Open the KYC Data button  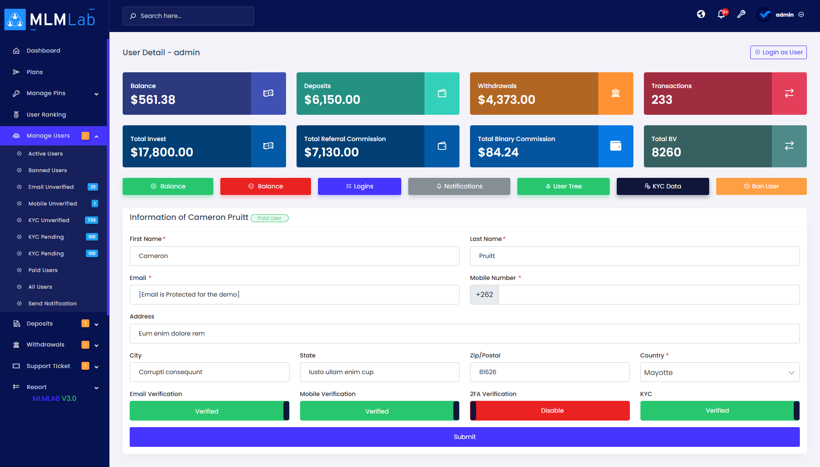[663, 186]
